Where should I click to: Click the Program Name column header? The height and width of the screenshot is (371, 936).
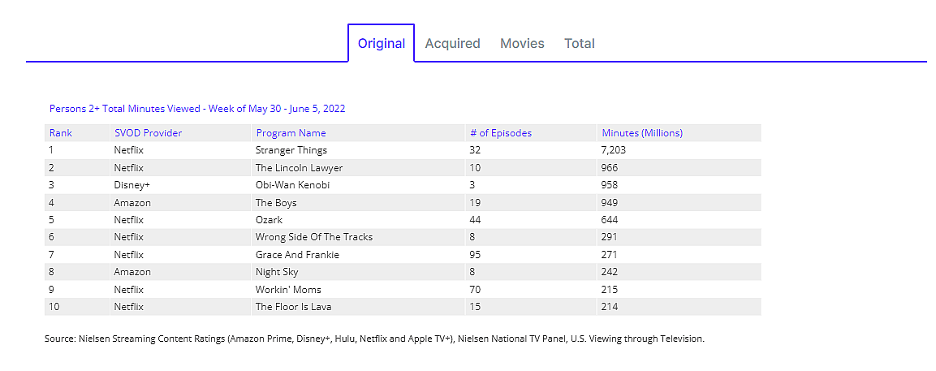coord(291,133)
